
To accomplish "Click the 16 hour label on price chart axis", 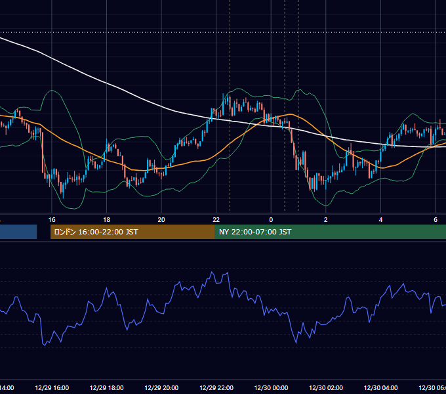I will (52, 220).
